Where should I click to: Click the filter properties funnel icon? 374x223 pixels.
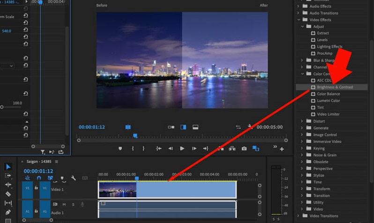pos(43,152)
